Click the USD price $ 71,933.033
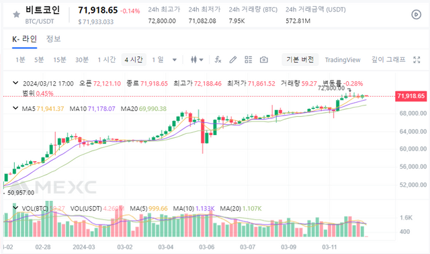The height and width of the screenshot is (254, 430). tap(95, 22)
